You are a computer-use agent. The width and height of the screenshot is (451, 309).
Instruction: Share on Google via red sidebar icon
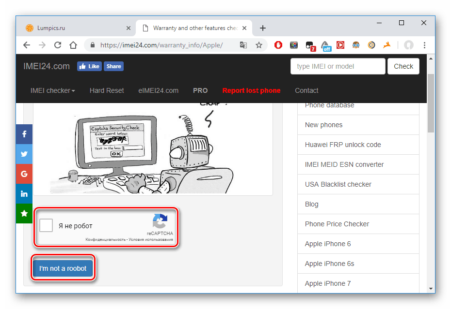[24, 174]
